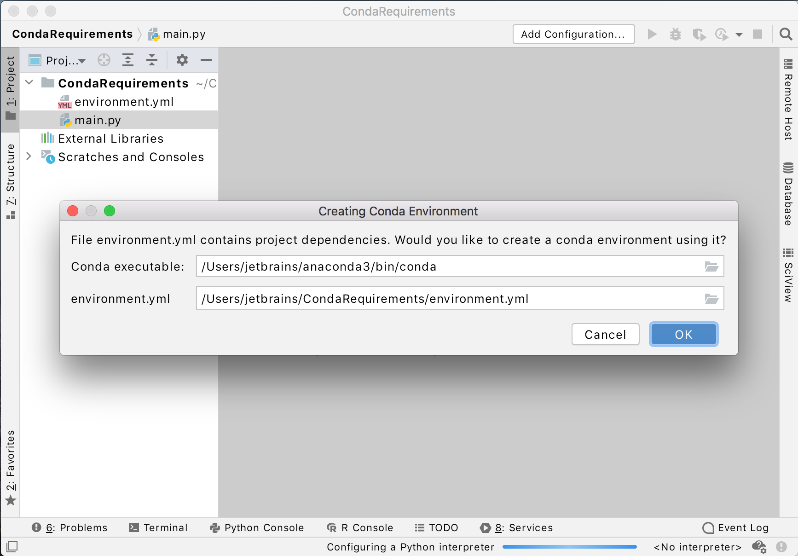Image resolution: width=798 pixels, height=556 pixels.
Task: Click inside the environment.yml path field
Action: click(x=414, y=298)
